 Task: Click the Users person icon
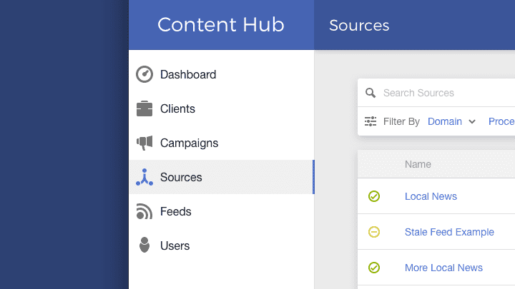click(x=144, y=245)
